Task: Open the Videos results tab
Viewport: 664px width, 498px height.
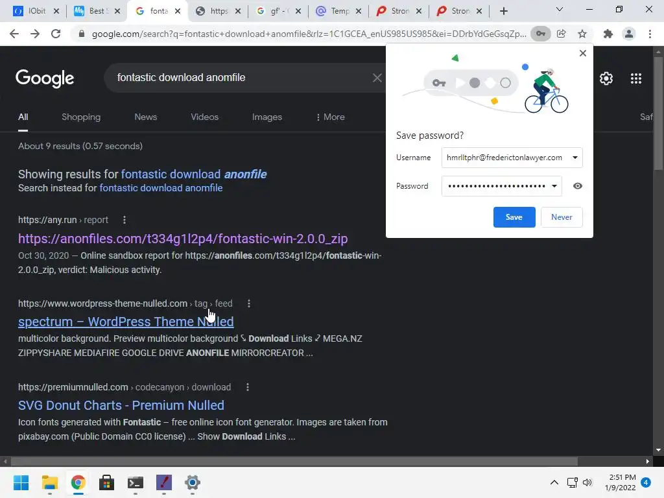Action: click(204, 117)
